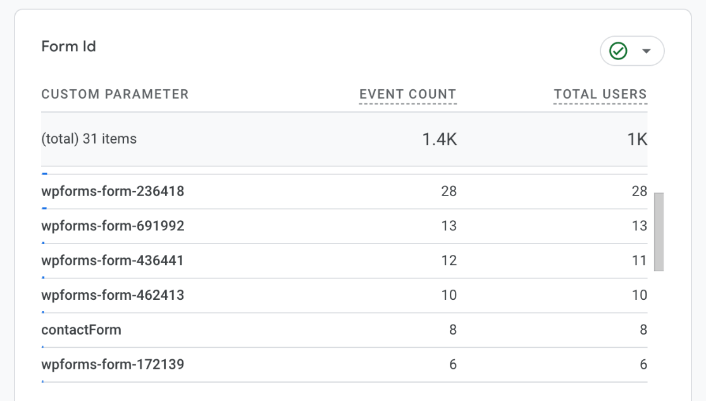Click the total 31 items summary row

89,139
